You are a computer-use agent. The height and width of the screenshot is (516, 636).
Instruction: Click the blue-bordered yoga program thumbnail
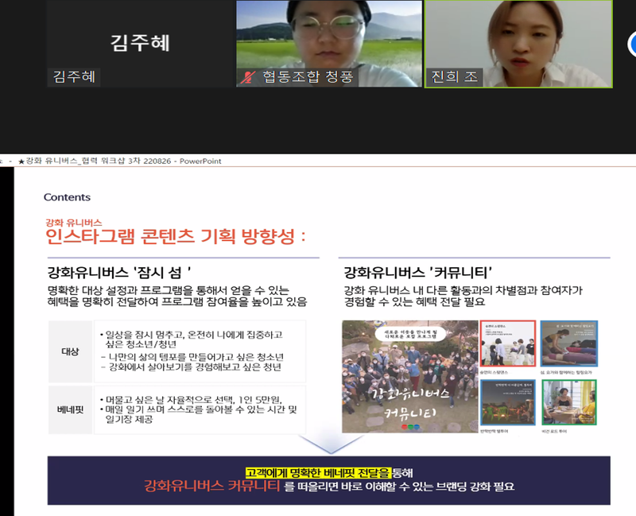click(x=568, y=347)
